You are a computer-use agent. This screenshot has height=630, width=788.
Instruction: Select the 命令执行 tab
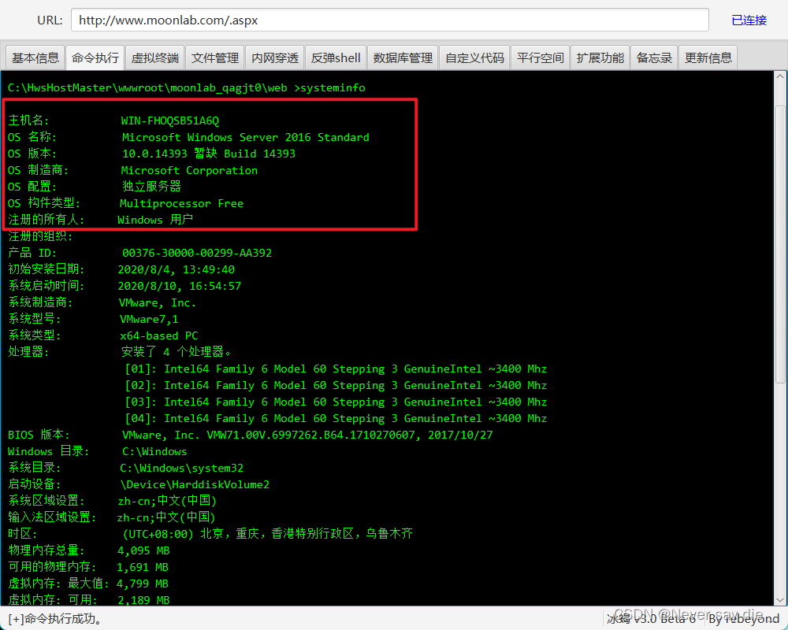click(95, 57)
